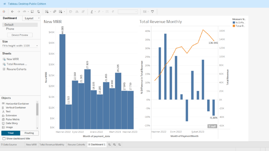Click the 1 null indicator

[x=212, y=126]
